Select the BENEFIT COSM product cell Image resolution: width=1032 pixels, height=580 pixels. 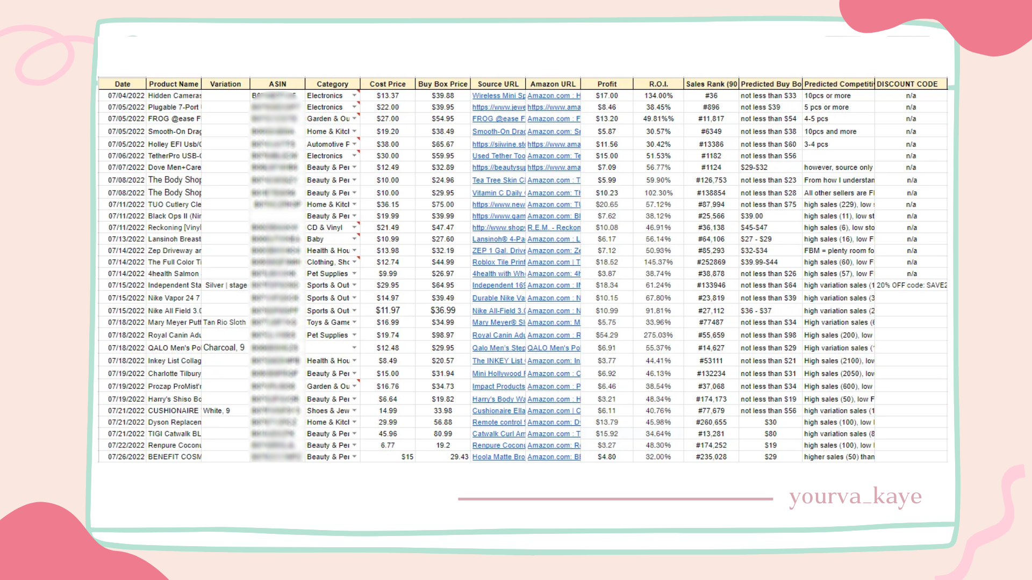[x=174, y=457]
